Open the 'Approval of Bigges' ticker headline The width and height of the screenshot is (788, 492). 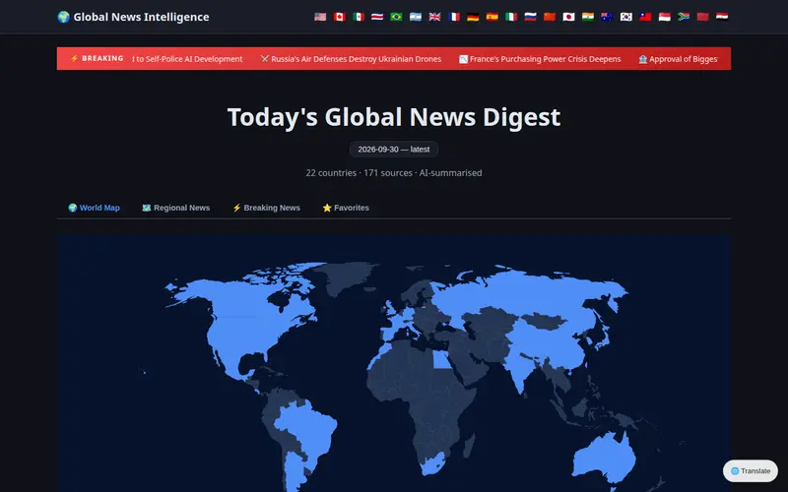[678, 59]
